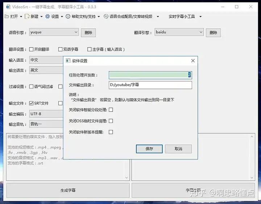This screenshot has width=261, height=204.
Task: Toggle 关闭软件新版本提醒 checkbox
Action: click(111, 132)
